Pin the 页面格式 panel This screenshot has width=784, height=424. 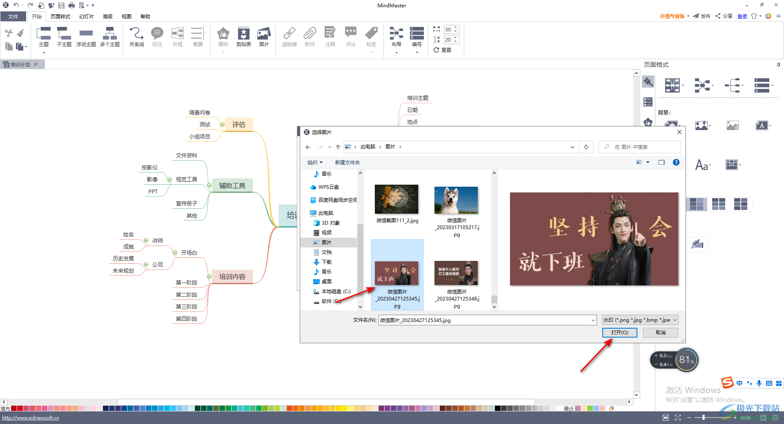coord(778,65)
